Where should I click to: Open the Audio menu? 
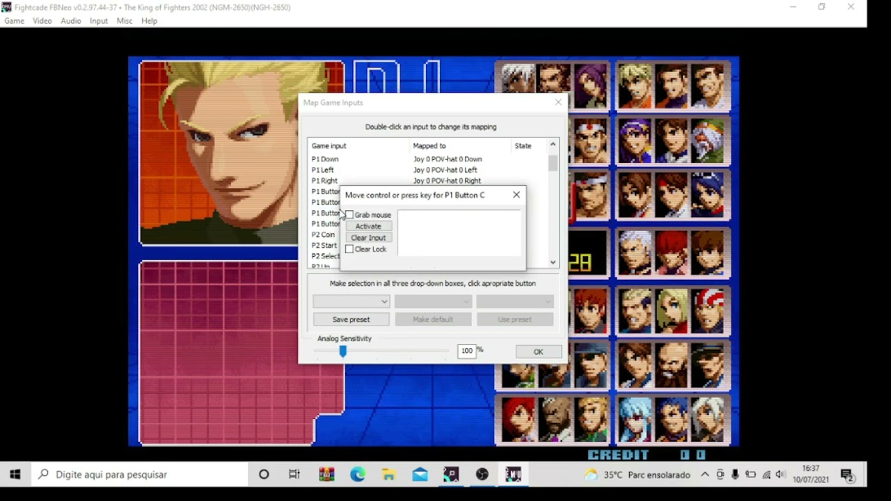(x=70, y=21)
